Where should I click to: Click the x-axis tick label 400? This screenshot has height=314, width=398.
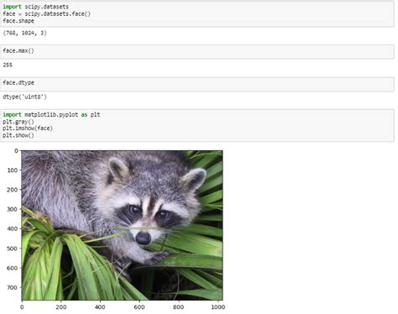tap(100, 307)
